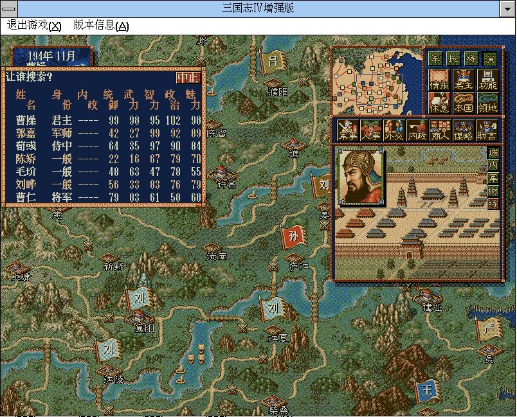The height and width of the screenshot is (417, 517).
Task: Click the red 孙 faction flag
Action: point(293,236)
